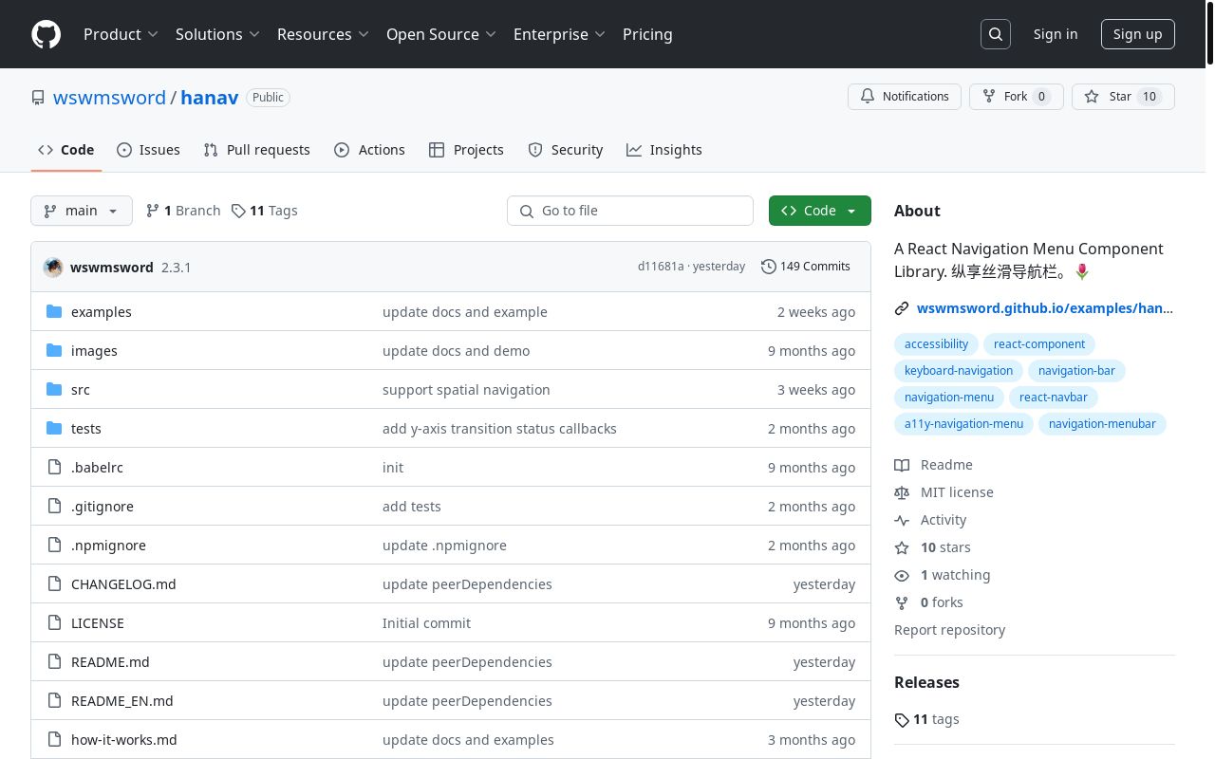
Task: Select the react-component topic tag
Action: pos(1038,344)
